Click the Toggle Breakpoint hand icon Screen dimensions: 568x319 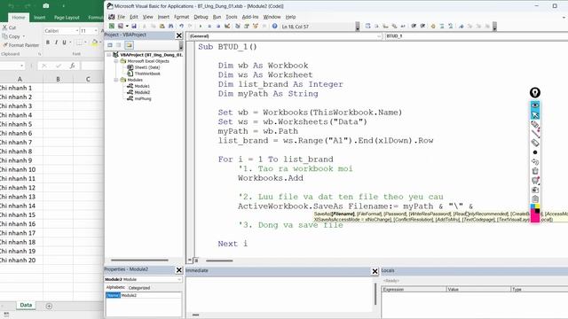[433, 26]
